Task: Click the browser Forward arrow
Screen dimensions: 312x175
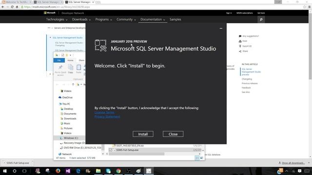Action: tap(7, 7)
